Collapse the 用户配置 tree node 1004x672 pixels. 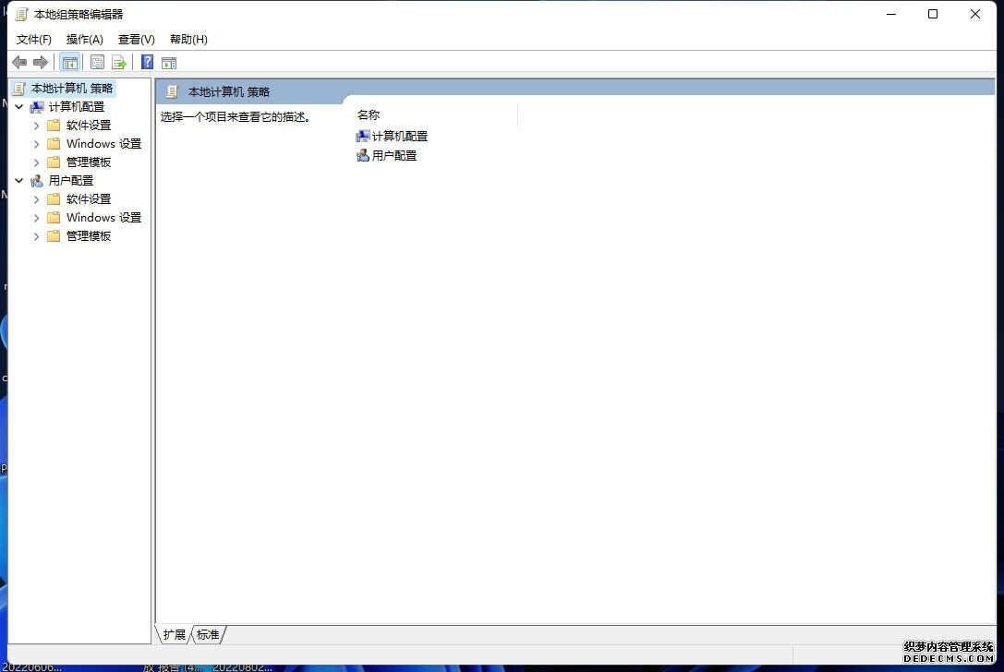point(19,181)
